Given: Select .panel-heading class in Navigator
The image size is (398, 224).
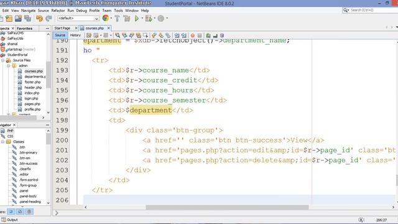Looking at the screenshot, I should [x=30, y=202].
